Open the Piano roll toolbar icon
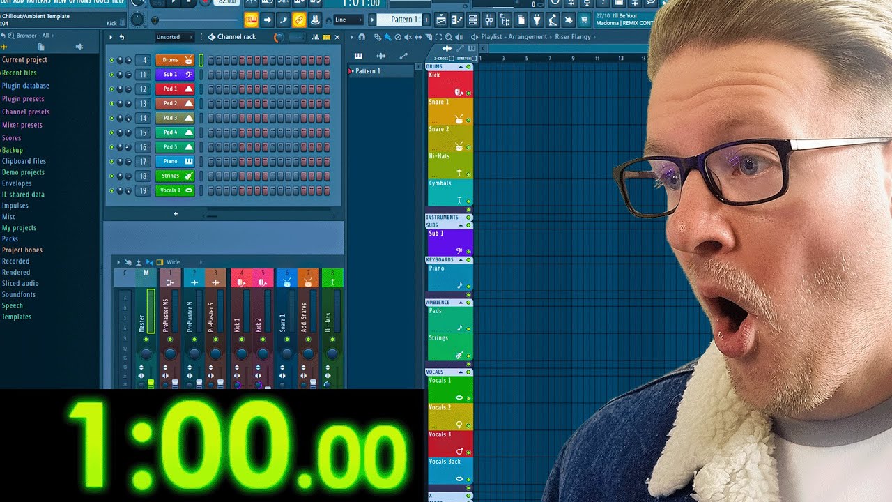 pyautogui.click(x=457, y=20)
